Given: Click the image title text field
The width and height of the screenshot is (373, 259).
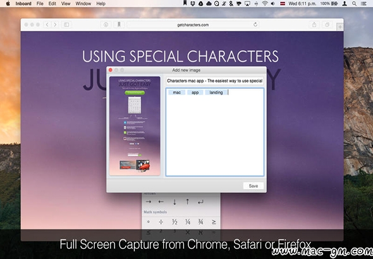Looking at the screenshot, I should pos(214,81).
